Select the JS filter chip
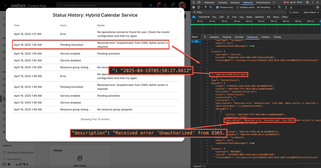Viewport: 321px width, 168px height. (x=228, y=17)
